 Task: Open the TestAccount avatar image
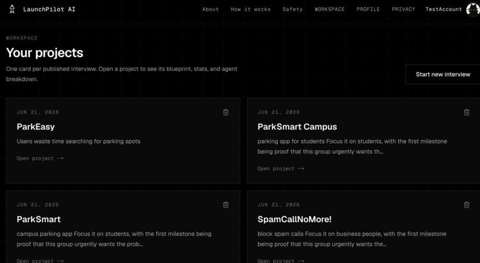473,9
